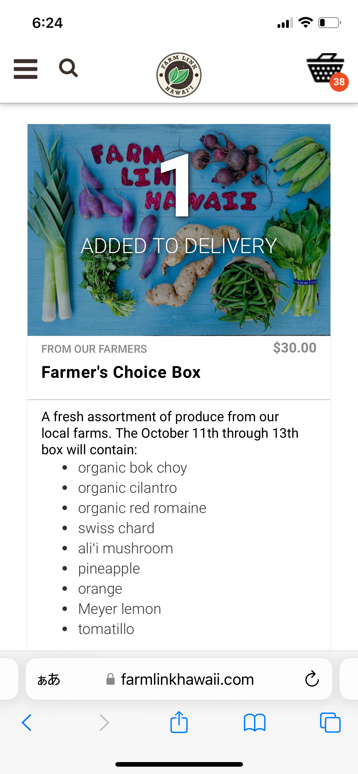Tap the search magnifier icon
This screenshot has width=358, height=774.
pos(68,68)
